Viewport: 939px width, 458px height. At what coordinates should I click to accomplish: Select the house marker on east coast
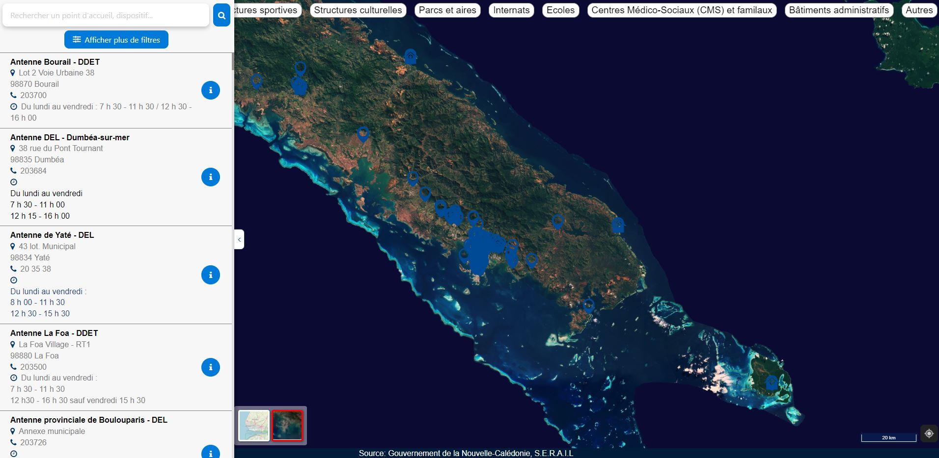(x=618, y=225)
